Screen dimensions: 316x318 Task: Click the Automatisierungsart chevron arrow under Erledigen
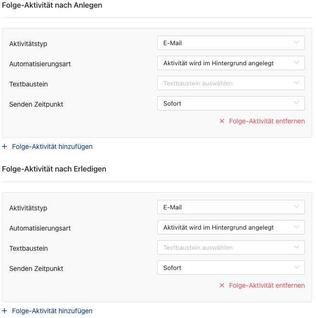coord(296,227)
